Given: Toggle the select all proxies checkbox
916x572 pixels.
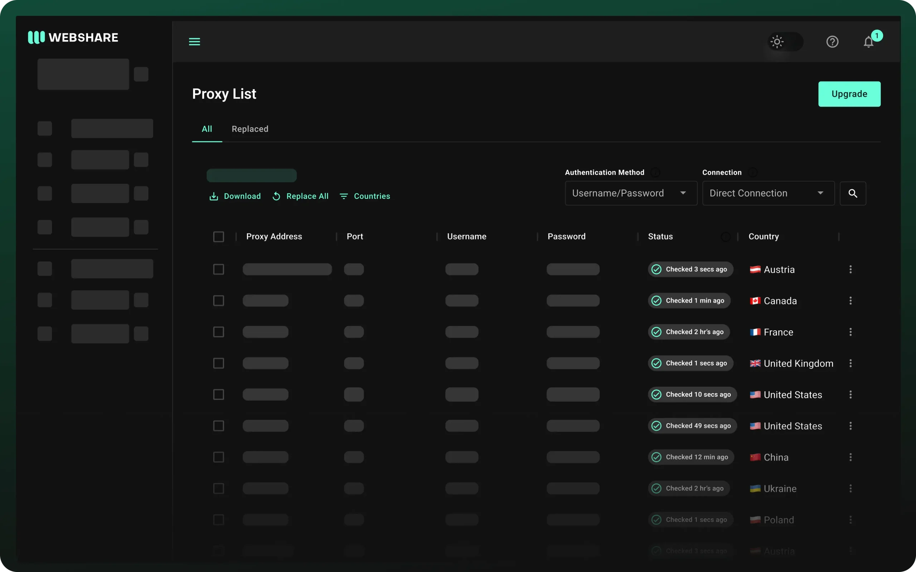Looking at the screenshot, I should click(x=218, y=236).
